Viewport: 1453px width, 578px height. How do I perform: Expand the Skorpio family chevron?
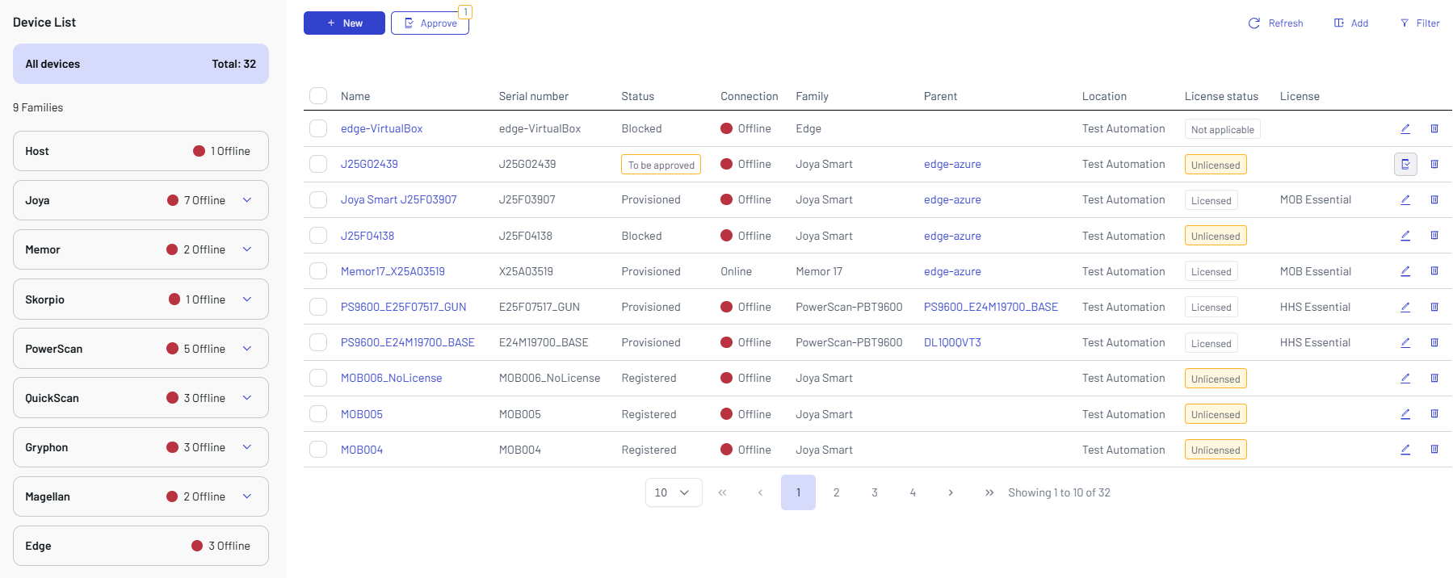(x=247, y=299)
